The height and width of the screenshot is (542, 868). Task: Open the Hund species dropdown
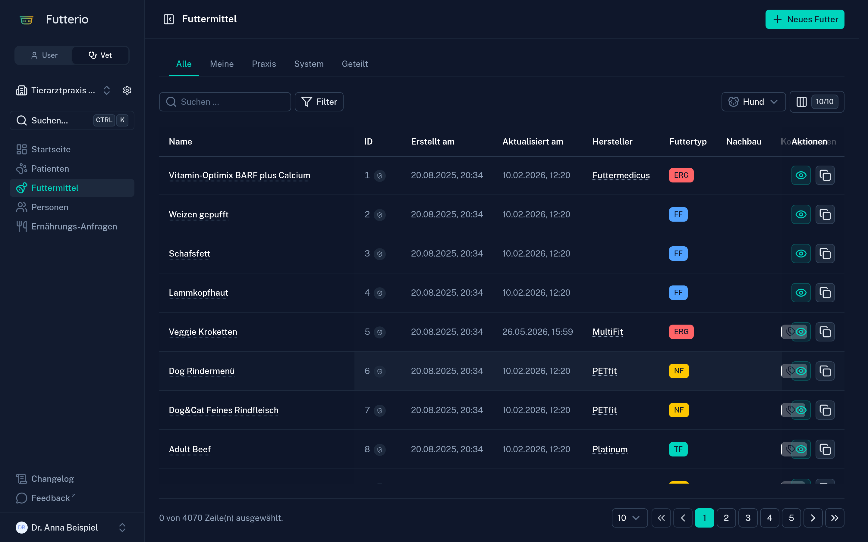[x=753, y=102]
